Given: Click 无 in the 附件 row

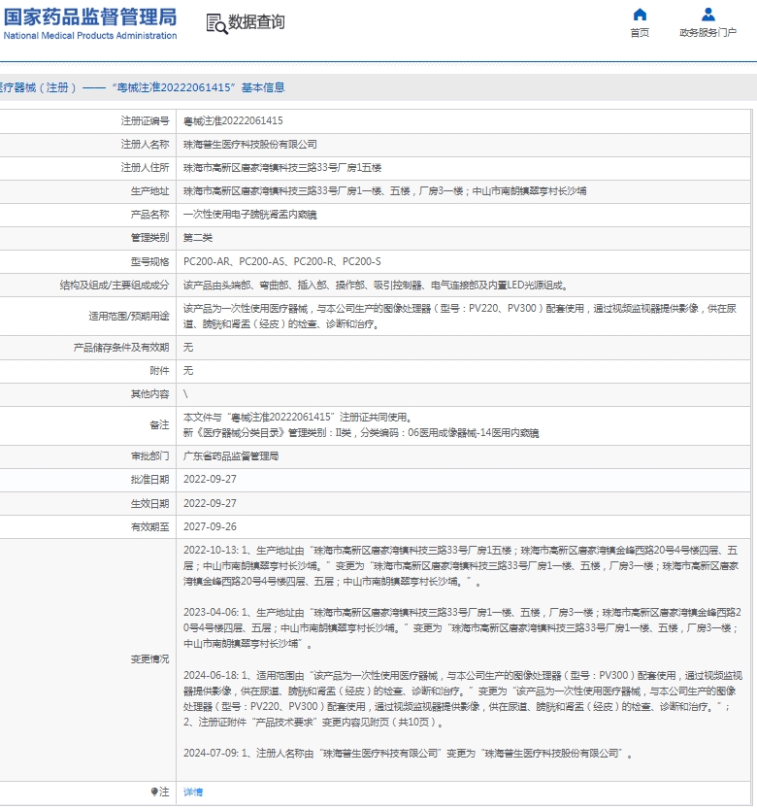Looking at the screenshot, I should coord(188,370).
